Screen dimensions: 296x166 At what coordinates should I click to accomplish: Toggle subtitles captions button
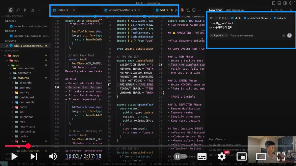point(202,156)
